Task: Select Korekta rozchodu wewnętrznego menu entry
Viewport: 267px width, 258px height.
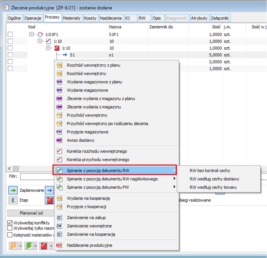Action: [97, 151]
